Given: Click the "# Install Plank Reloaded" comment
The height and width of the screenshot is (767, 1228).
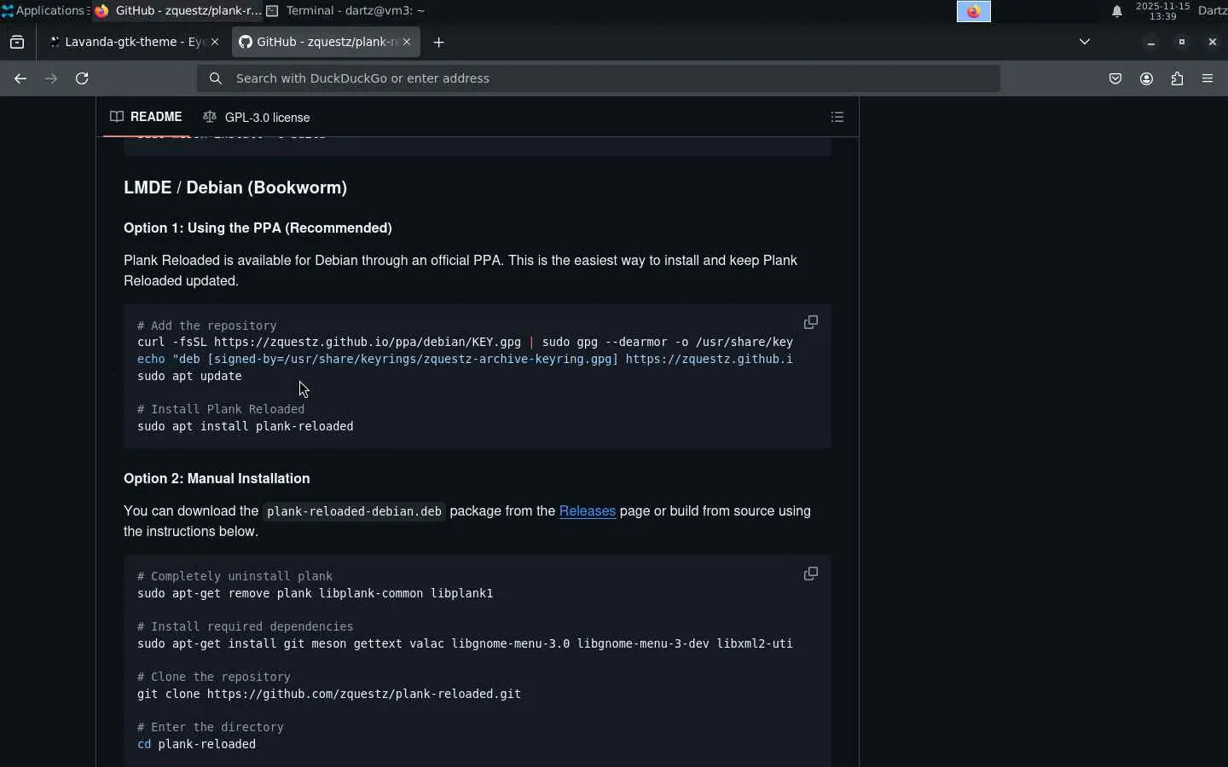Looking at the screenshot, I should click(x=221, y=409).
